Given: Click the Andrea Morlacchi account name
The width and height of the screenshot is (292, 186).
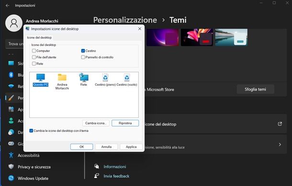Looking at the screenshot, I should (42, 21).
